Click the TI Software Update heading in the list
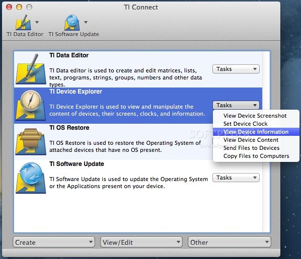This screenshot has height=259, width=301. (x=77, y=164)
